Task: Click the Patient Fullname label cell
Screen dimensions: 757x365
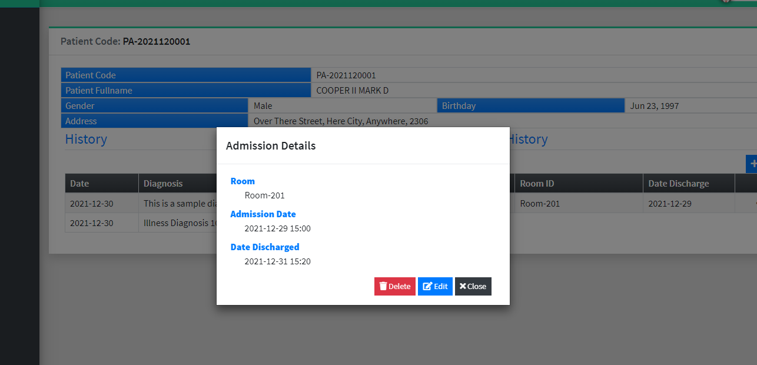Action: (x=186, y=91)
